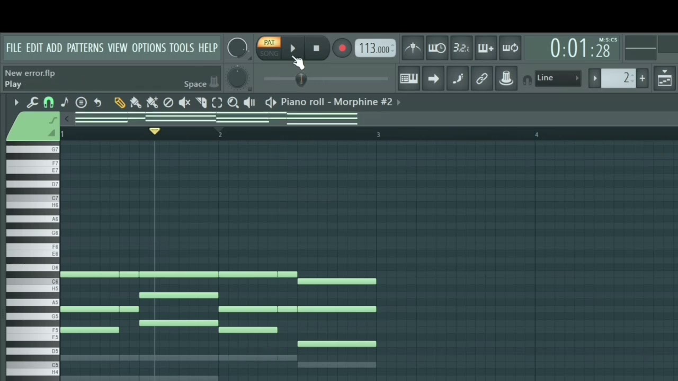This screenshot has width=678, height=381.
Task: Open the ADD menu
Action: coord(54,48)
